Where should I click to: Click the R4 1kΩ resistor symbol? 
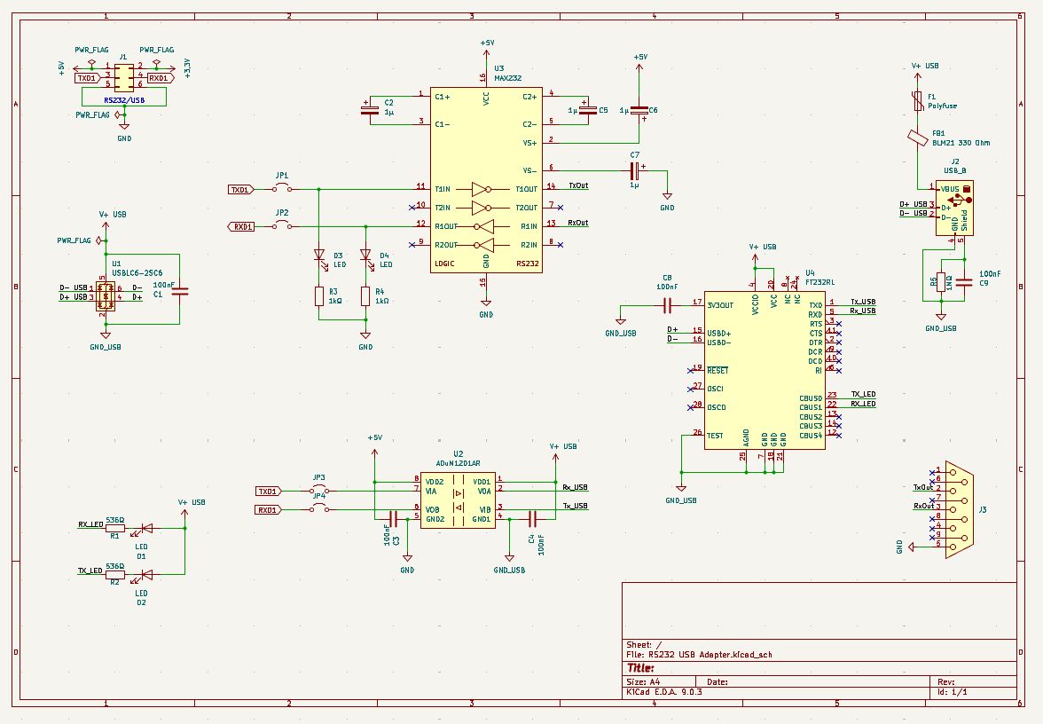click(365, 296)
